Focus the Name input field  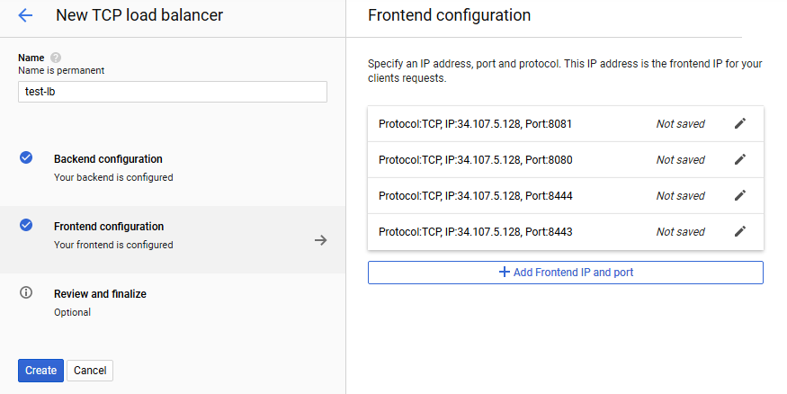click(172, 92)
